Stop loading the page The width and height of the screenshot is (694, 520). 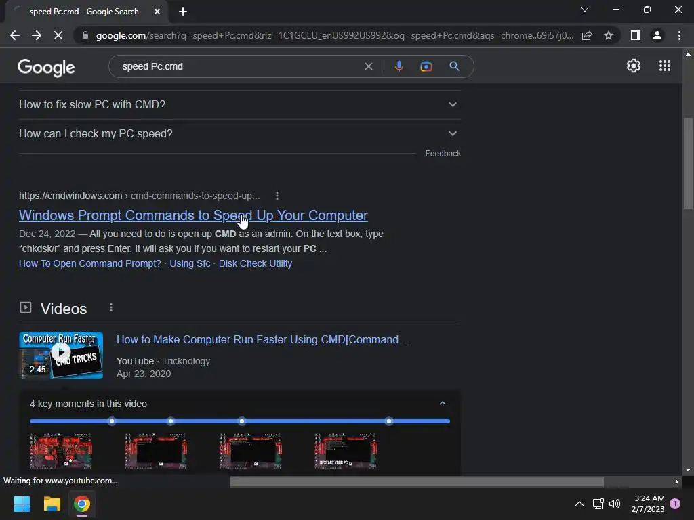58,35
